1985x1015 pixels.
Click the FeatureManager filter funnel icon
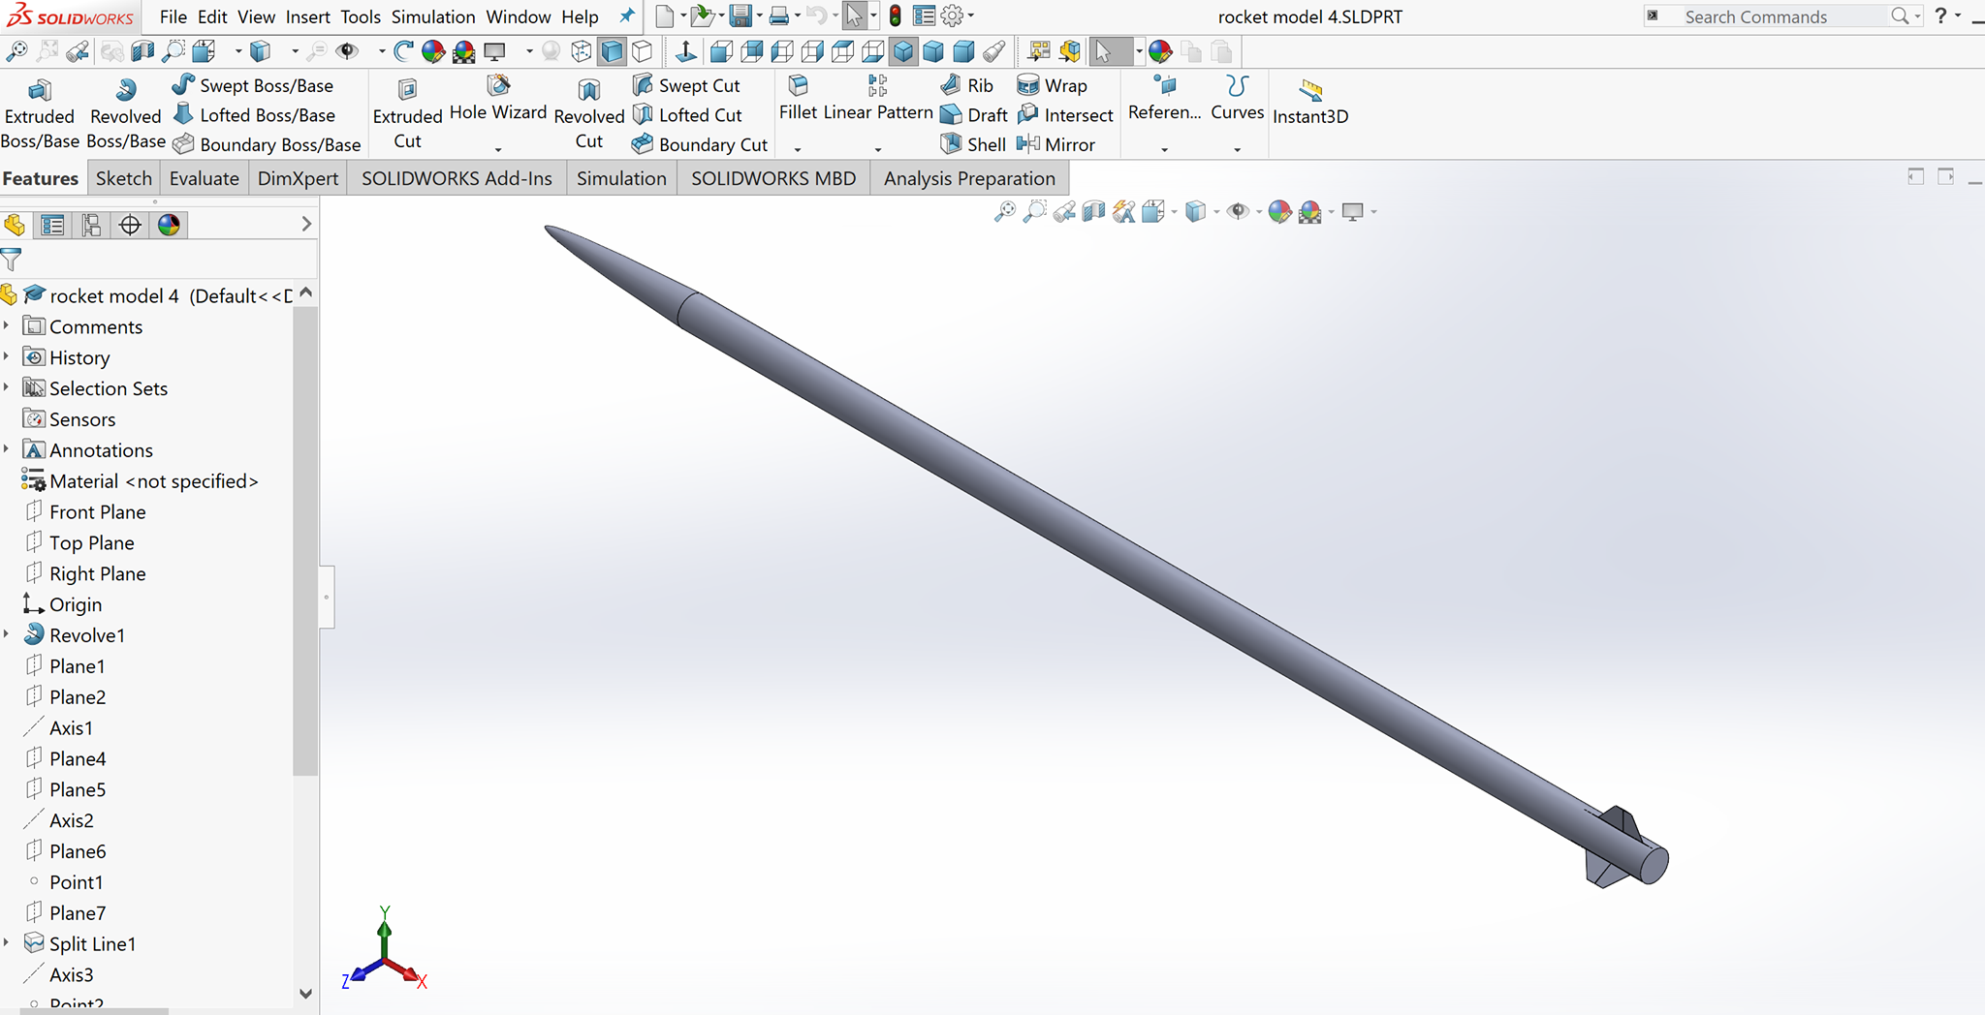(12, 260)
